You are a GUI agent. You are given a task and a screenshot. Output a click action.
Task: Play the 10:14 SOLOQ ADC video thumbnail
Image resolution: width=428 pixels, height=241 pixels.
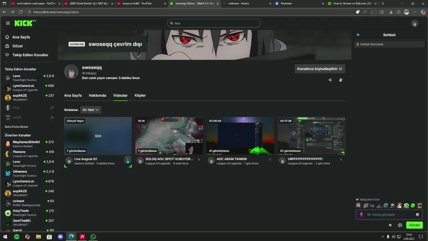(169, 136)
